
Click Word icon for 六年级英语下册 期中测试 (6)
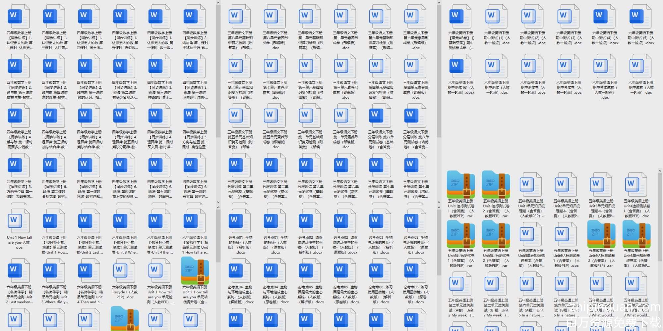460,66
